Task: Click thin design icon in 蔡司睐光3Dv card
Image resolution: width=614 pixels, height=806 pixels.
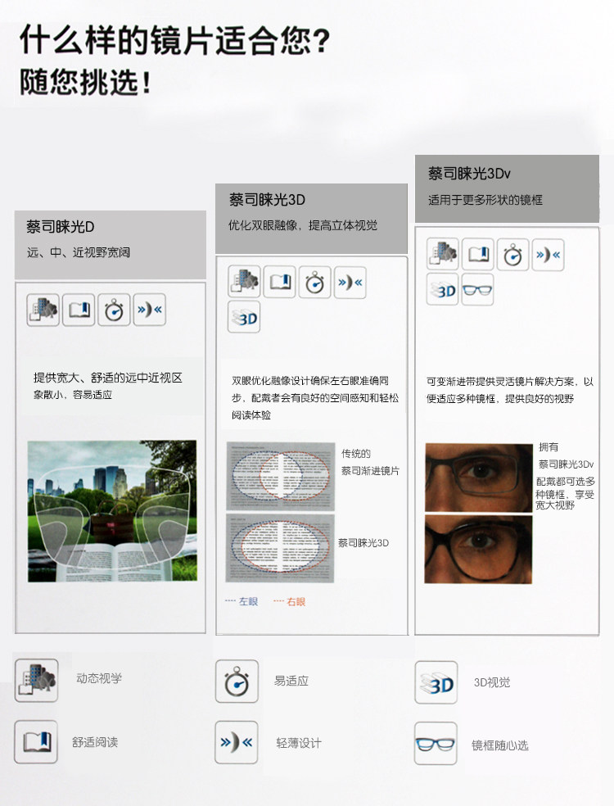Action: click(549, 255)
